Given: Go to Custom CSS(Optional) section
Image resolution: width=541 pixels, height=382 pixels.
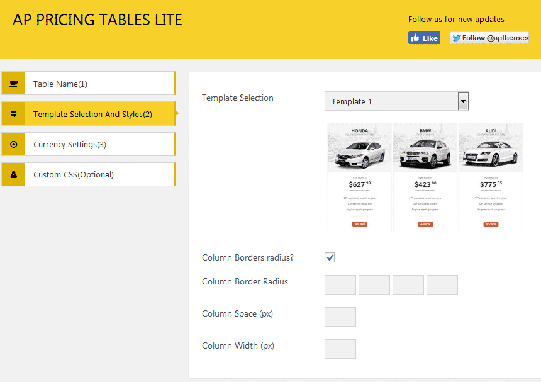Looking at the screenshot, I should 88,174.
